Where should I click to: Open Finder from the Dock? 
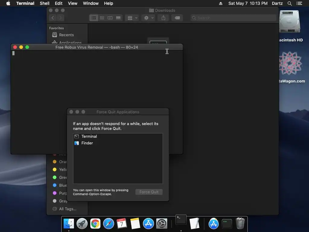click(68, 224)
